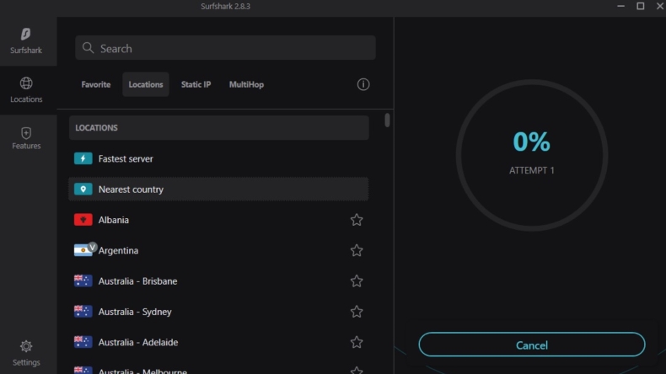Click the locations list scrollbar

[x=387, y=120]
